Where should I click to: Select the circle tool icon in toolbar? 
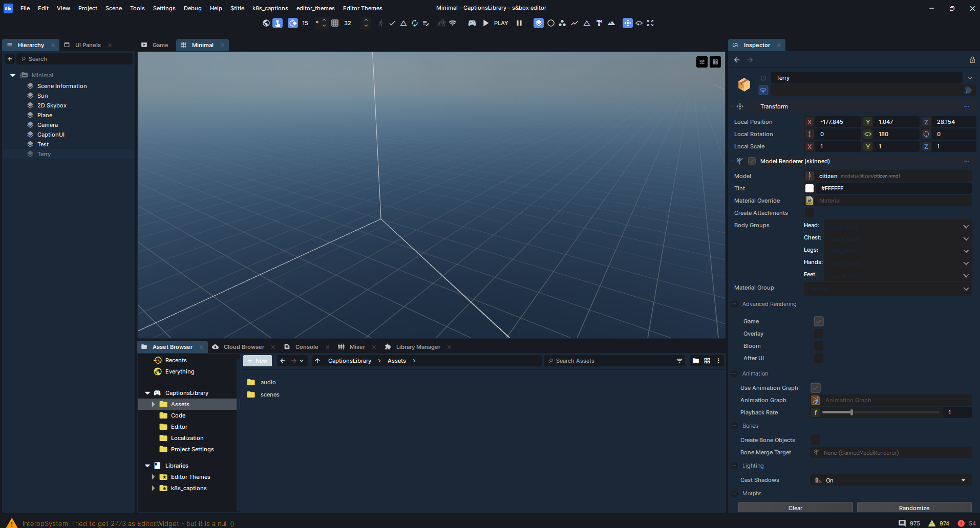(551, 23)
